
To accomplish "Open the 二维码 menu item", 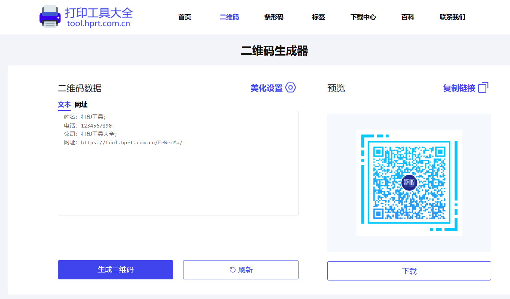I will [229, 17].
